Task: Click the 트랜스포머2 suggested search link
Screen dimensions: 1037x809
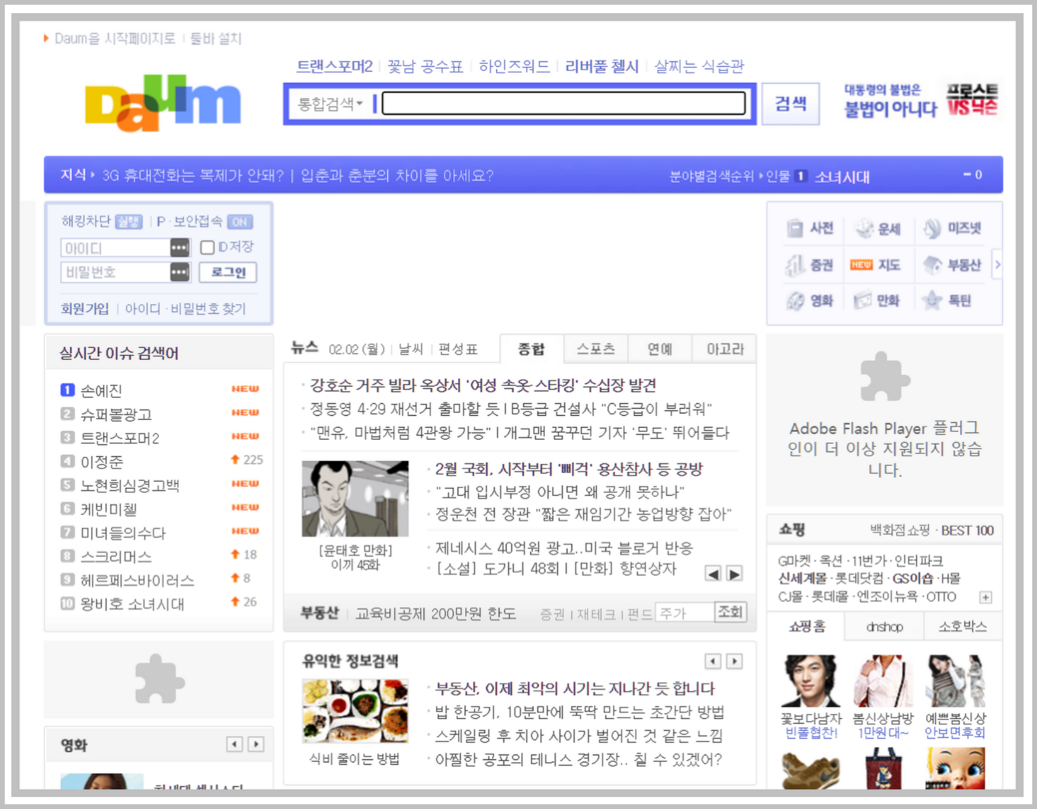Action: coord(335,66)
